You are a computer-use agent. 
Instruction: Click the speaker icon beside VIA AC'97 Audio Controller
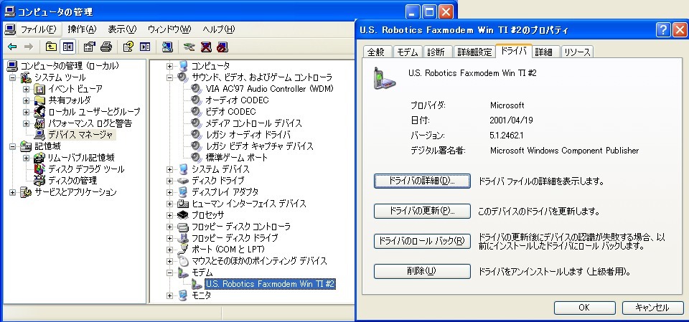(x=196, y=89)
